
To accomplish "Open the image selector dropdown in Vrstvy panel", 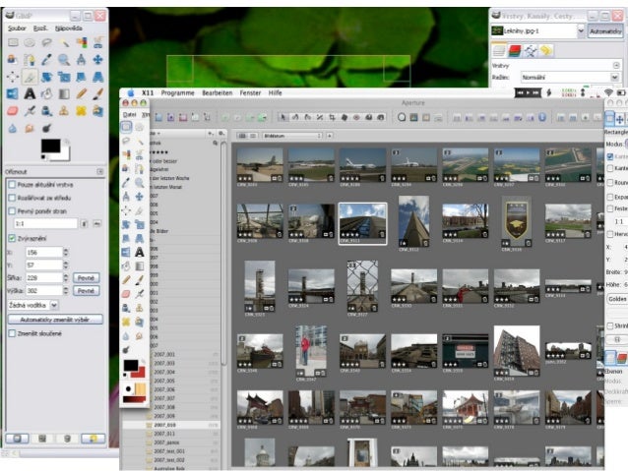I will pyautogui.click(x=537, y=31).
